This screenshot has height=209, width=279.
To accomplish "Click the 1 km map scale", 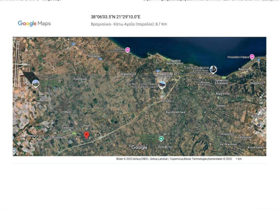I will pos(239,159).
